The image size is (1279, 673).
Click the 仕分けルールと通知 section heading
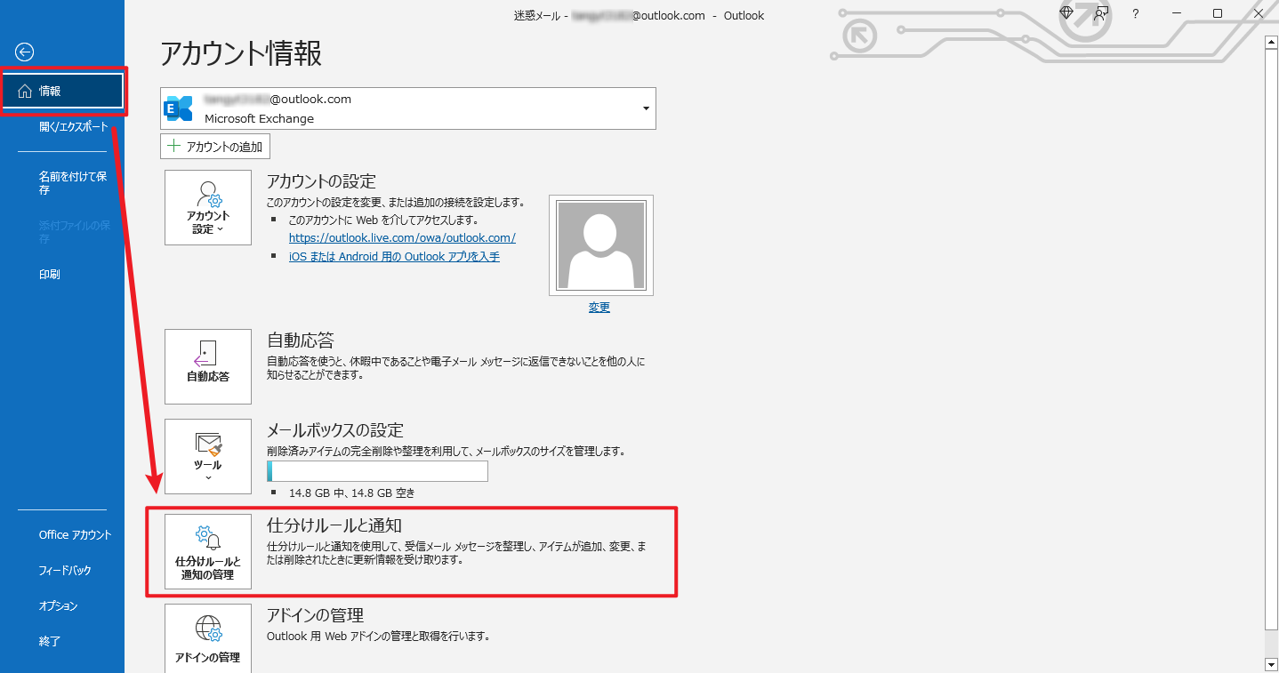click(334, 525)
